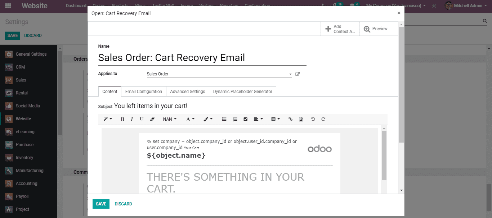The height and width of the screenshot is (218, 492).
Task: Open Social Media settings in sidebar
Action: coord(28,106)
